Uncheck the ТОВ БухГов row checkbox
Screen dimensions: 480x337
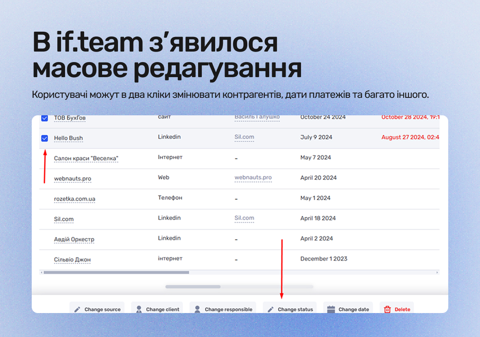click(45, 118)
